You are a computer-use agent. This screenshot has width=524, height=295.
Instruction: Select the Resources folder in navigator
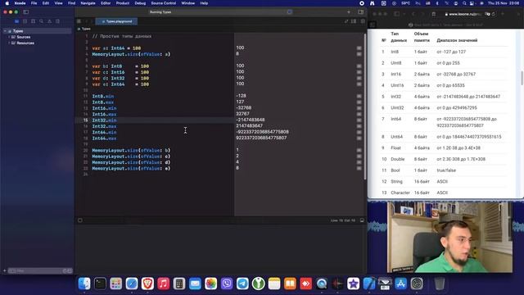[25, 43]
